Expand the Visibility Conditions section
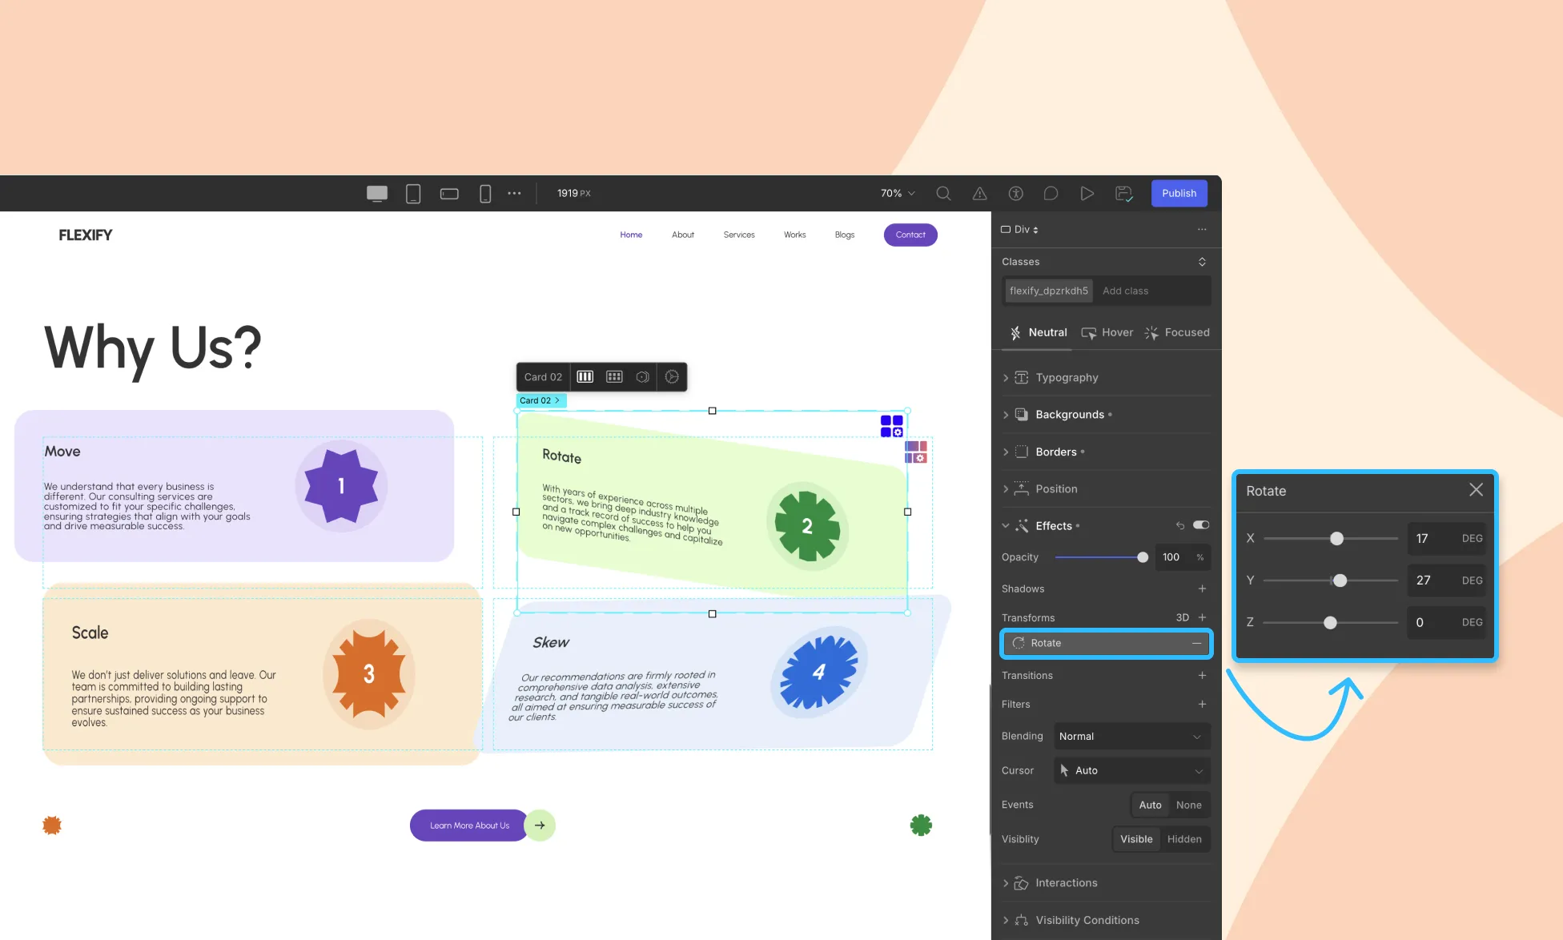This screenshot has width=1563, height=940. [1106, 920]
